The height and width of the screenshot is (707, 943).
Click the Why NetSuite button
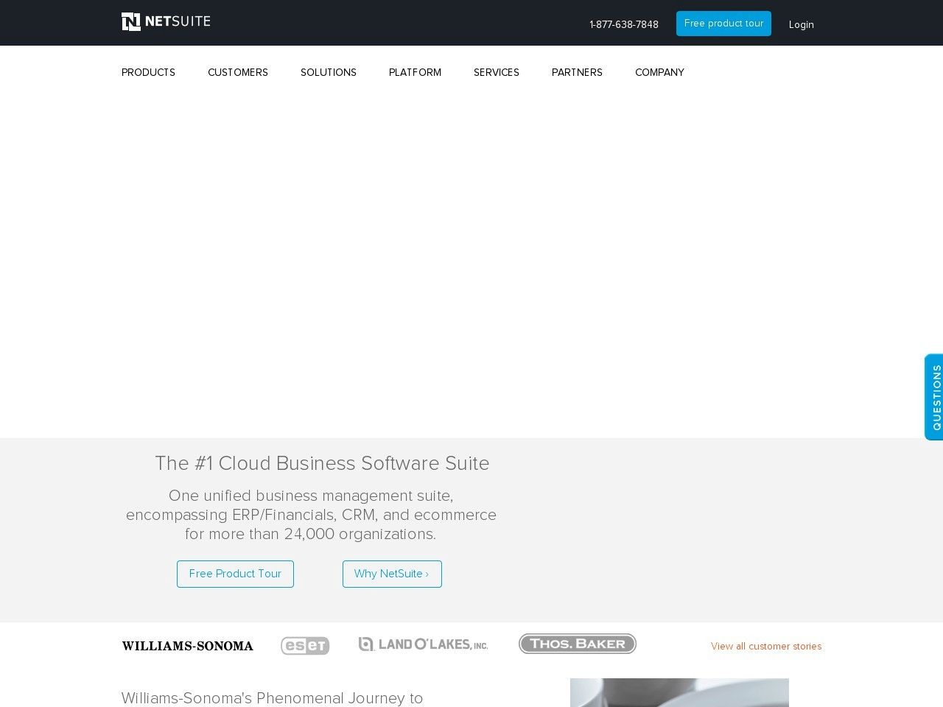coord(392,574)
